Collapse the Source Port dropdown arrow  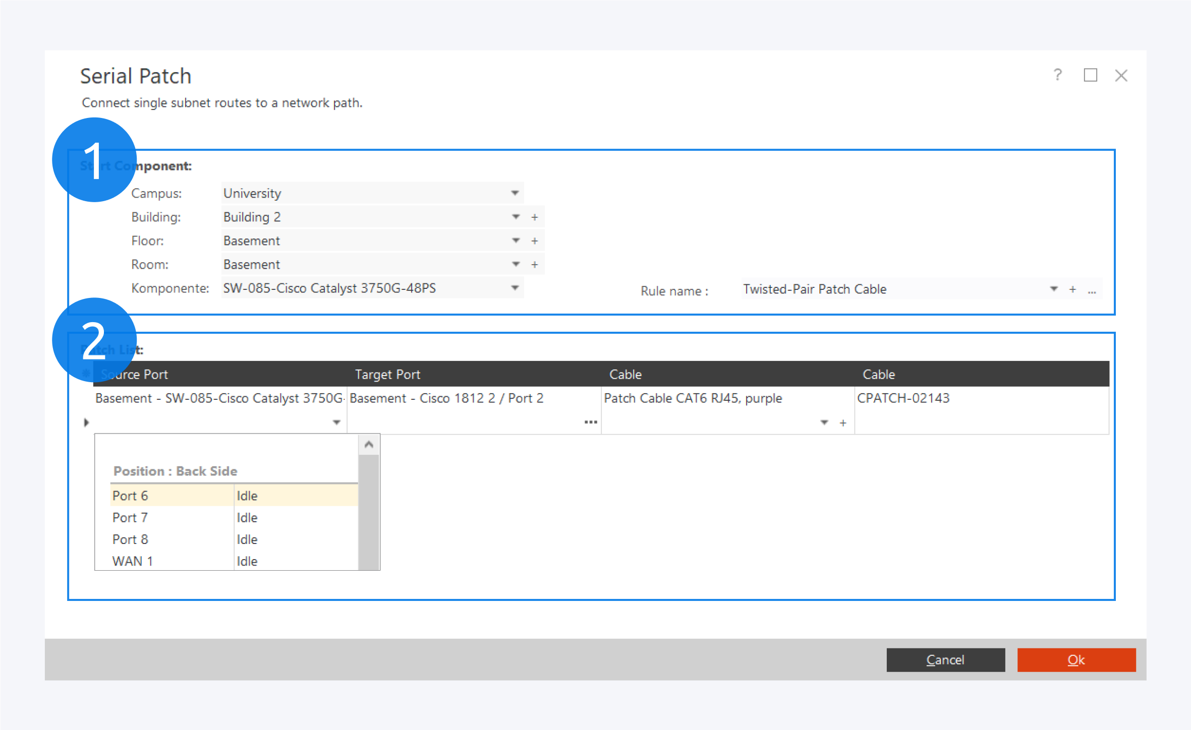coord(336,422)
